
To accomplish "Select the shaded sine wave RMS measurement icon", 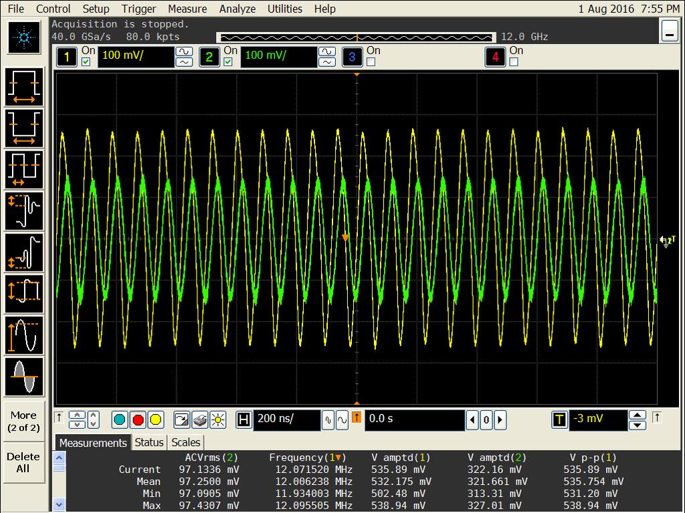I will click(x=24, y=377).
